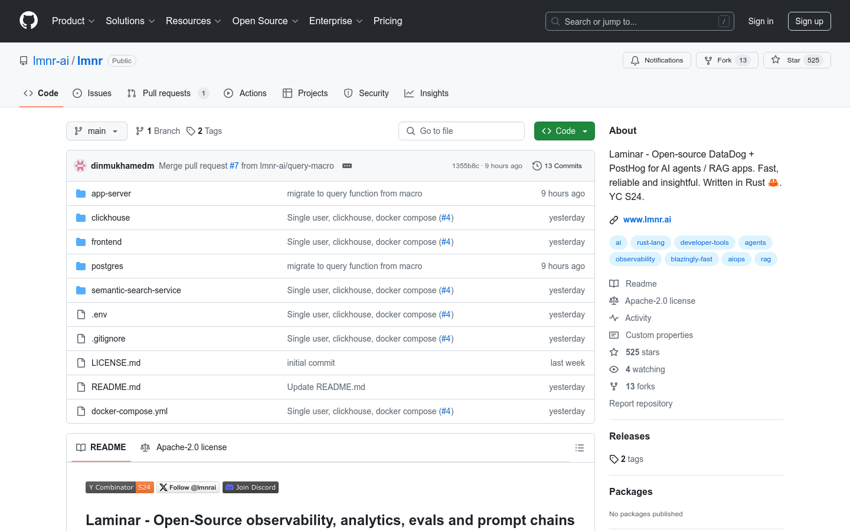Click the commit history clock icon

pos(537,166)
